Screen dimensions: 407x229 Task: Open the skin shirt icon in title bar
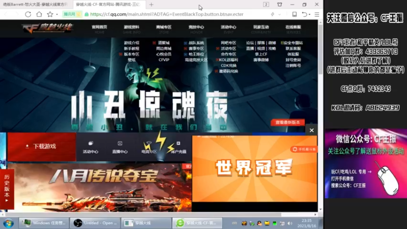[279, 5]
